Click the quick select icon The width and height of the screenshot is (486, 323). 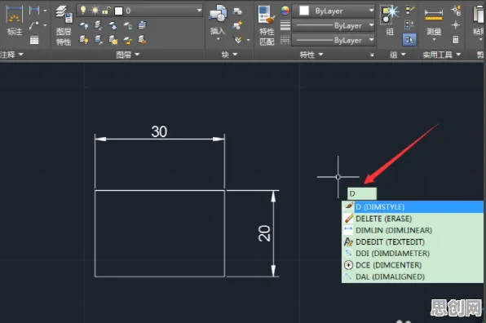point(457,11)
